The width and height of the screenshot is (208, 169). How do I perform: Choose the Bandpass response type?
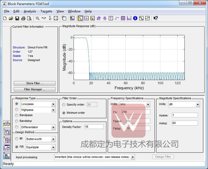coord(17,115)
